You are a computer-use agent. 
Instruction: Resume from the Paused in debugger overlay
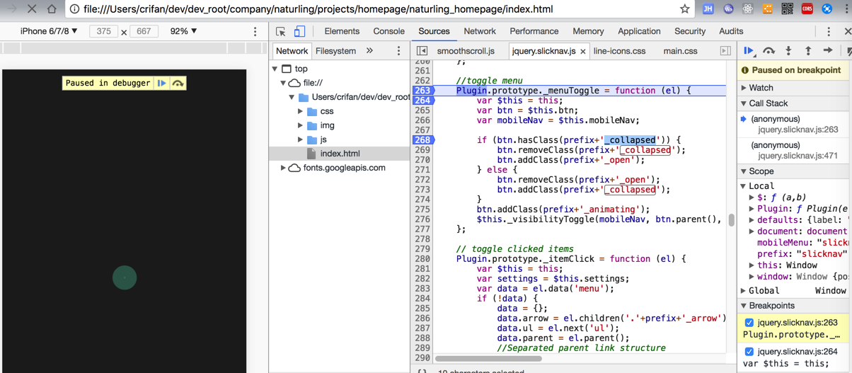pos(162,83)
